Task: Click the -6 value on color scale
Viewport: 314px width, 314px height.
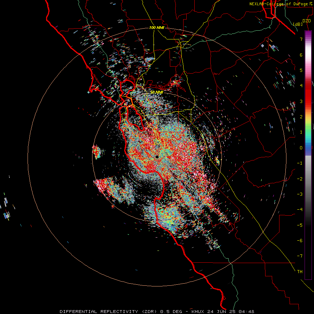Action: [x=300, y=241]
